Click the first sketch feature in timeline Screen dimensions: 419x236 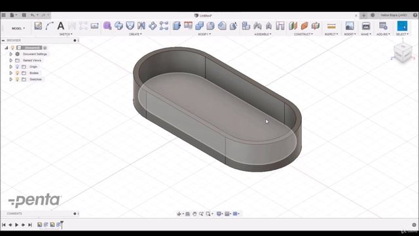click(39, 224)
